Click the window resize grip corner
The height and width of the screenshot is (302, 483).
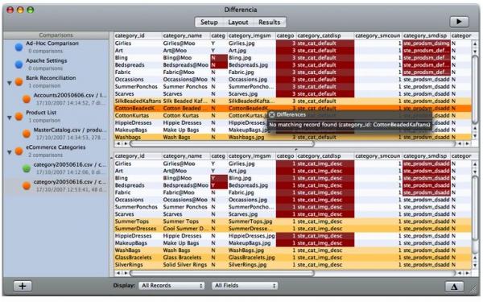(474, 288)
